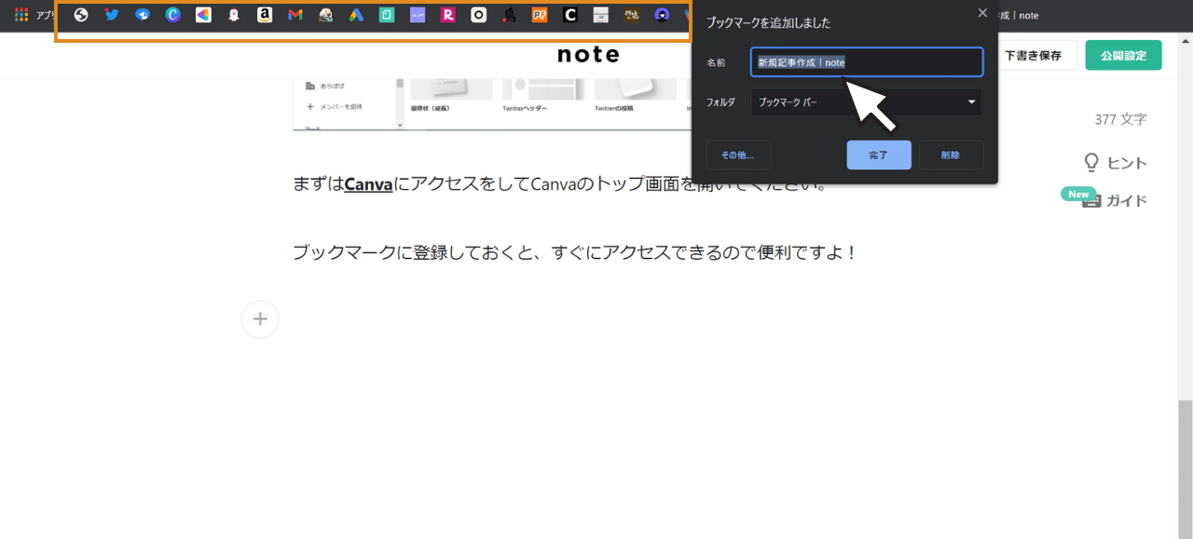Open the Canva 'C' circle bookmark

tap(172, 15)
